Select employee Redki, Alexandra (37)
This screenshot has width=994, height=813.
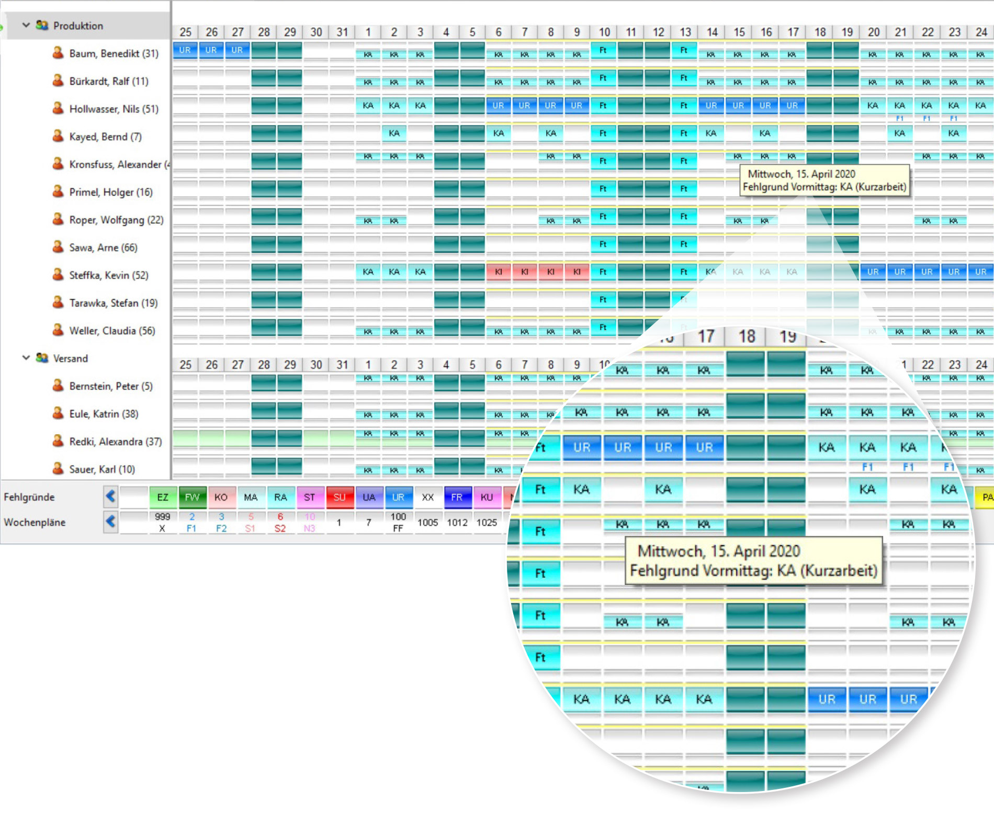pos(116,442)
